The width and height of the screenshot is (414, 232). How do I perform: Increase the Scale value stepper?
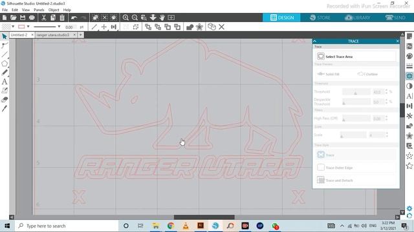click(387, 133)
